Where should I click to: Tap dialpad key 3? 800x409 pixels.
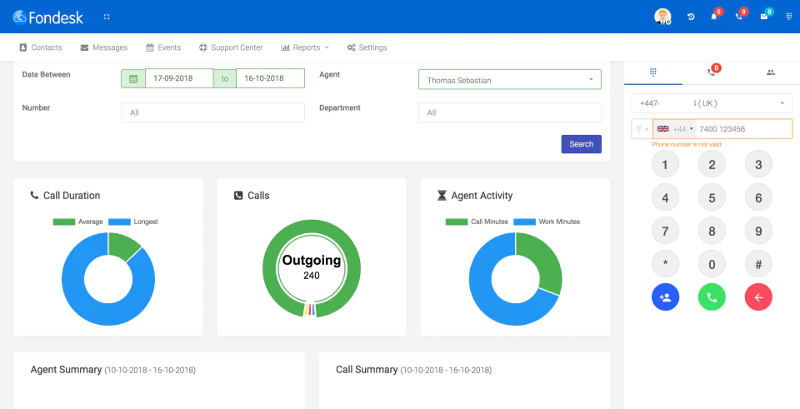pos(758,164)
